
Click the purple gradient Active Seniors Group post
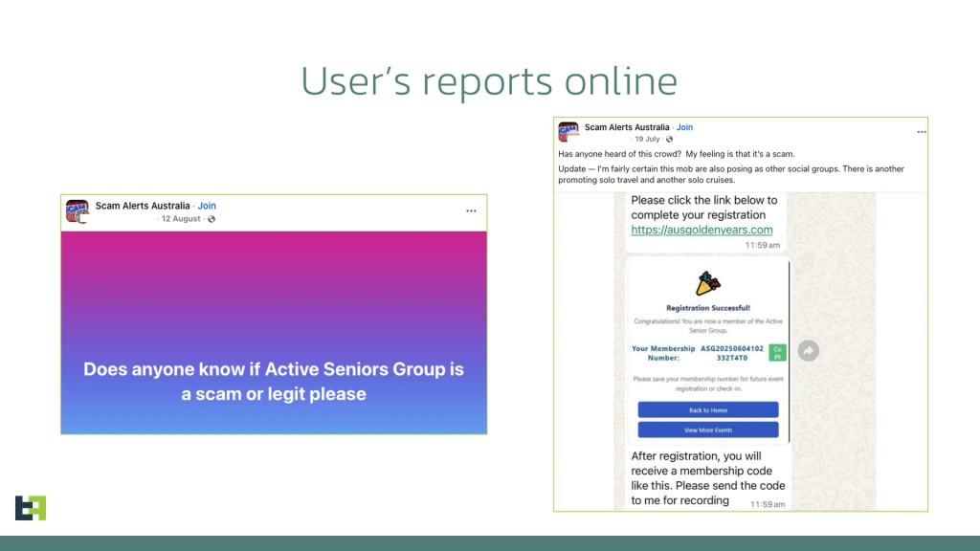274,332
